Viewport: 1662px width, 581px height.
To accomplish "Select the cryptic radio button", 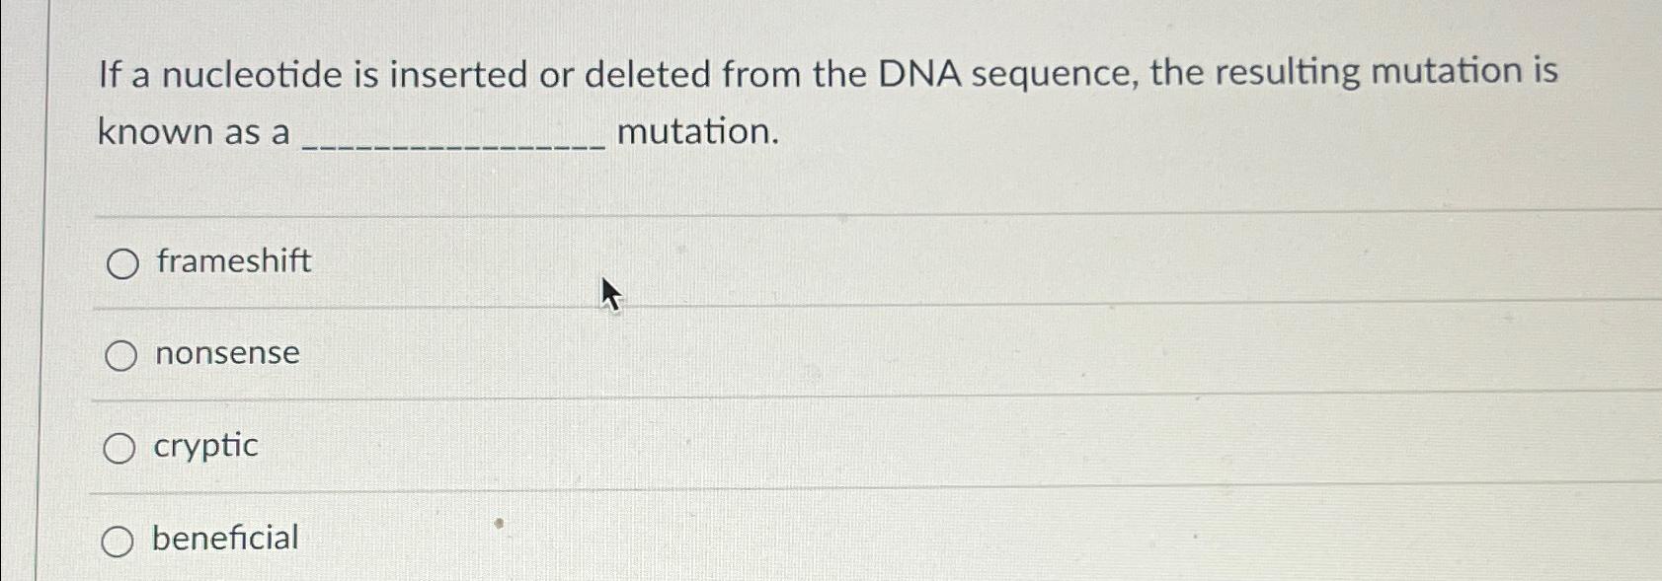I will (121, 447).
